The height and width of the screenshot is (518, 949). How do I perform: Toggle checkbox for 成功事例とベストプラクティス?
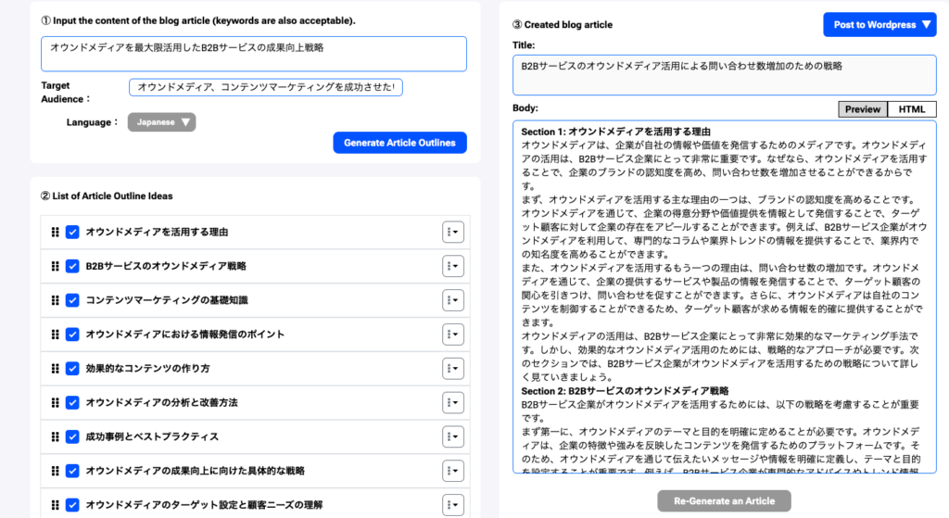click(72, 436)
